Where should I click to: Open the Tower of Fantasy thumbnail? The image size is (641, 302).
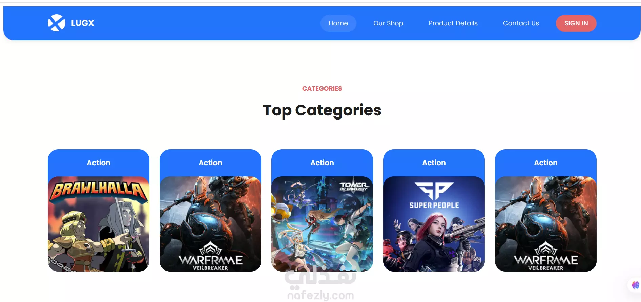[322, 224]
